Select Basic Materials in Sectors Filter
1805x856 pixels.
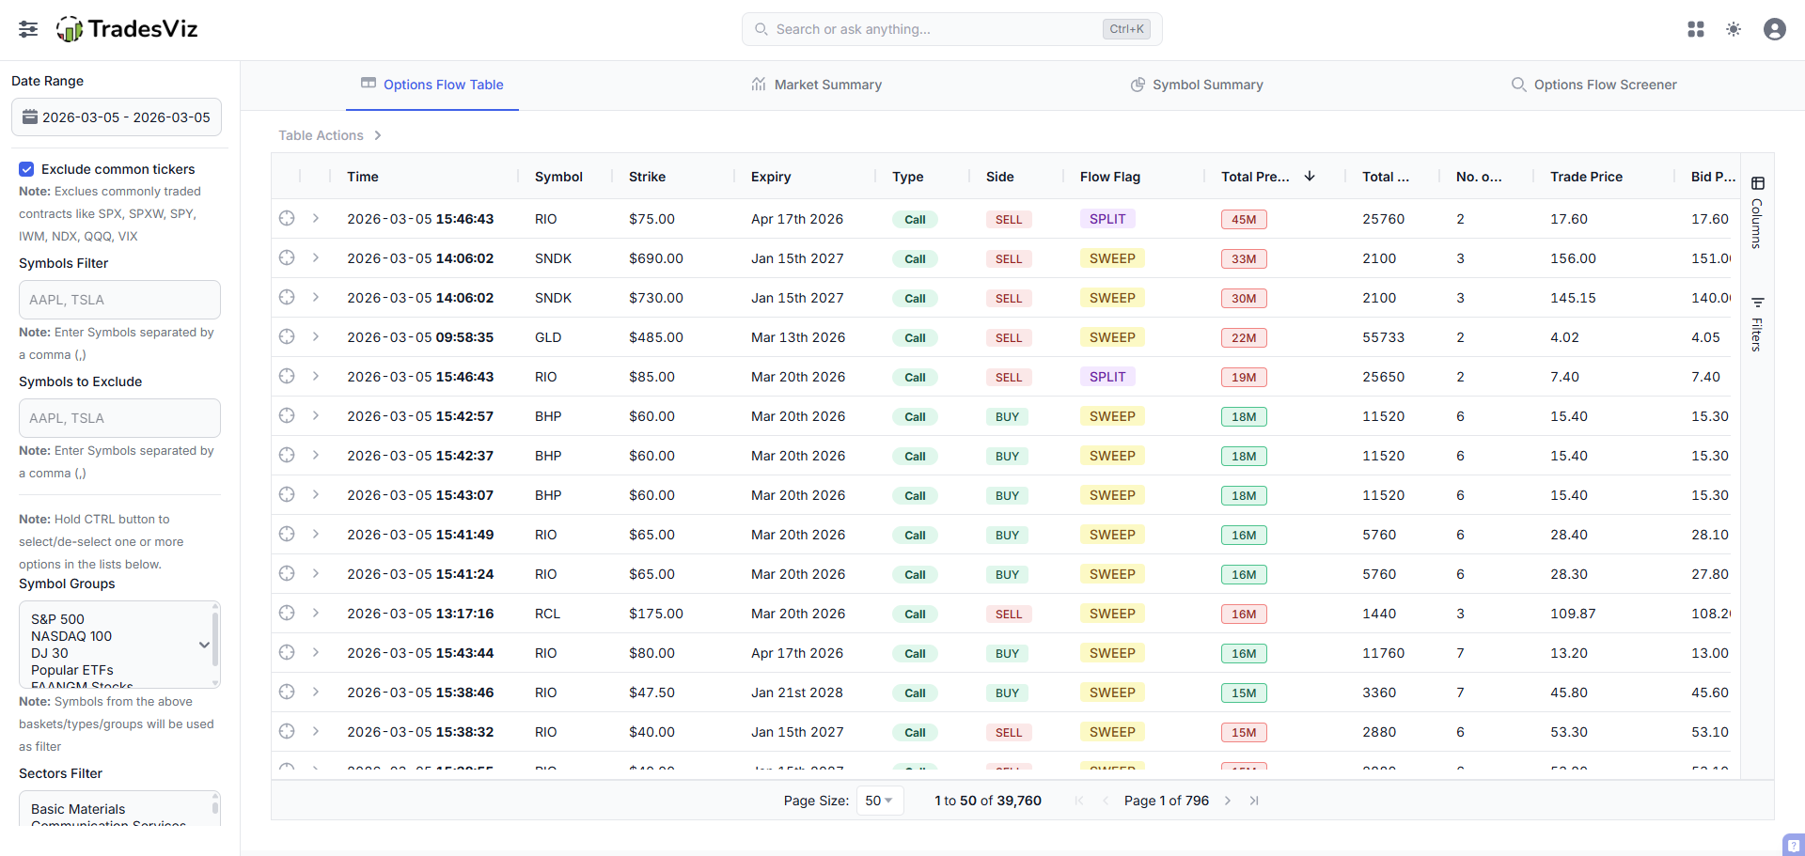pos(78,809)
